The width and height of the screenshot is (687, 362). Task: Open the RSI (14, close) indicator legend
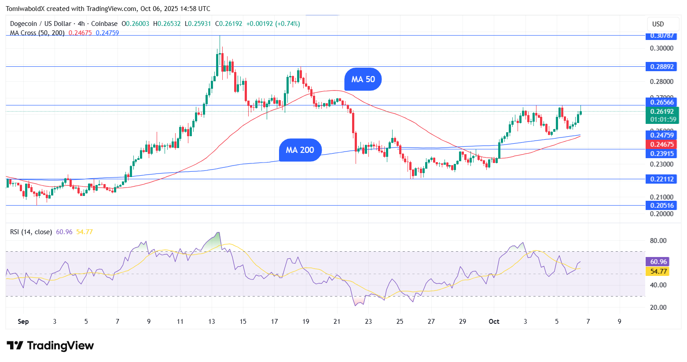pyautogui.click(x=31, y=232)
